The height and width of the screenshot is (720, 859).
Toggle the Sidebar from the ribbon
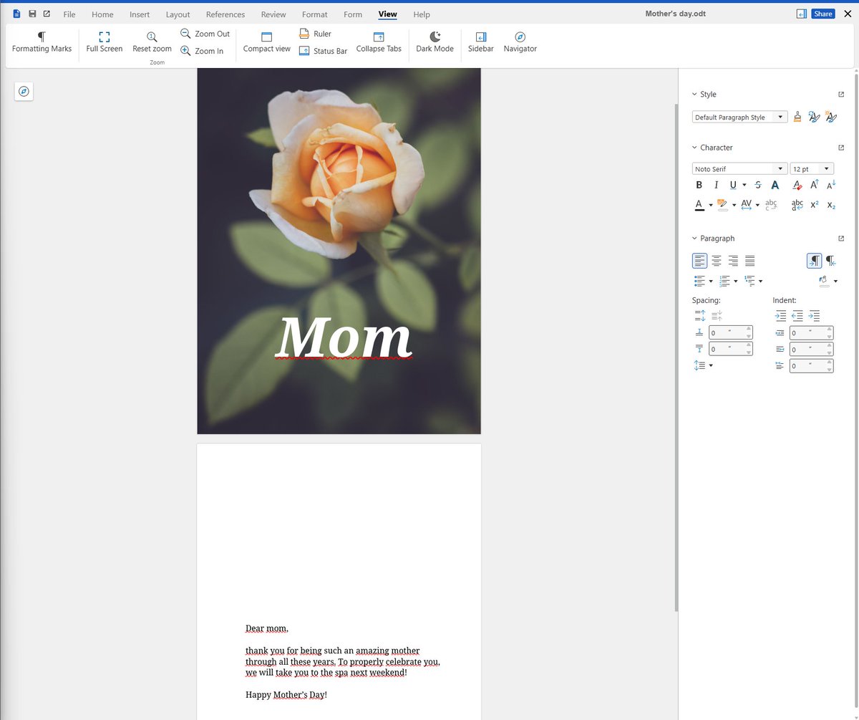tap(481, 42)
